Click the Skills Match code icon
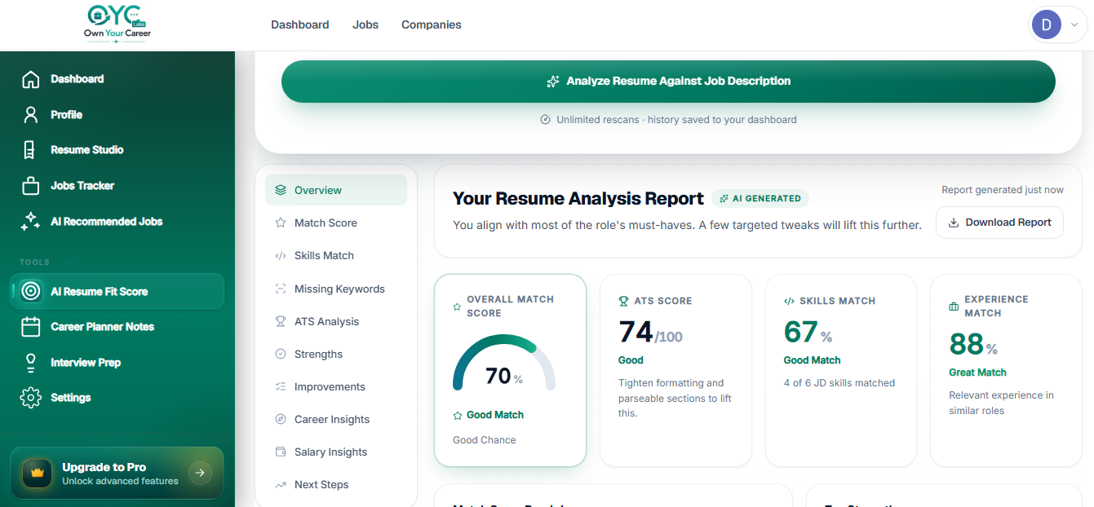Viewport: 1094px width, 507px height. click(281, 256)
